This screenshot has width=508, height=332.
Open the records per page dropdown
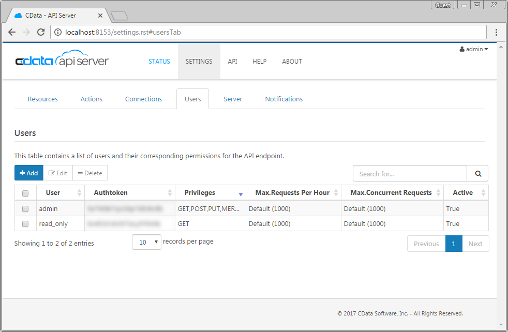click(x=146, y=242)
